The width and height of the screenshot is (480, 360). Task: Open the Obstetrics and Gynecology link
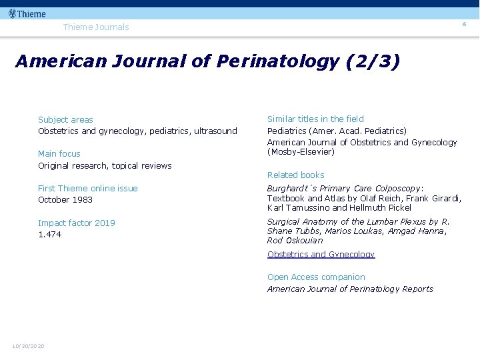321,255
